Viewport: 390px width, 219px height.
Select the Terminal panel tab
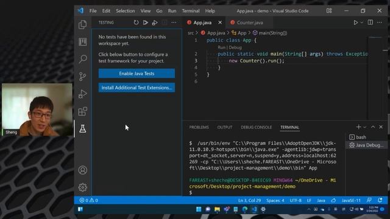[x=290, y=127]
